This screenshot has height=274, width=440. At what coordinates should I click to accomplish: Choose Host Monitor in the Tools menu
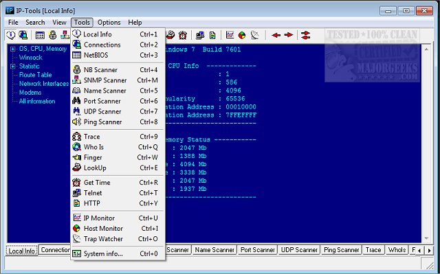click(118, 228)
